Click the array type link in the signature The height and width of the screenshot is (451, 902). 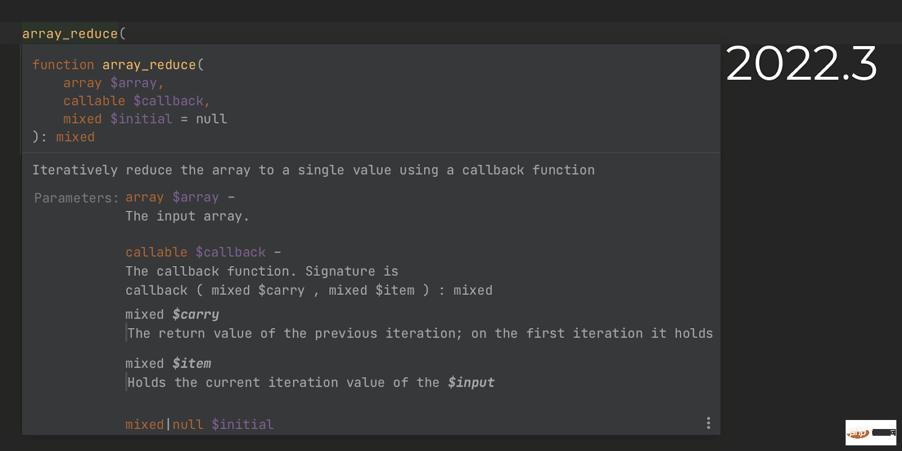[x=82, y=82]
